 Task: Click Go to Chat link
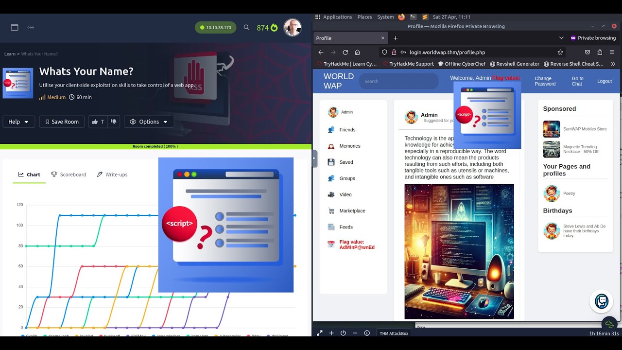(x=577, y=81)
